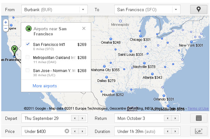Uncheck San Francisco Int'l airport

click(x=28, y=44)
